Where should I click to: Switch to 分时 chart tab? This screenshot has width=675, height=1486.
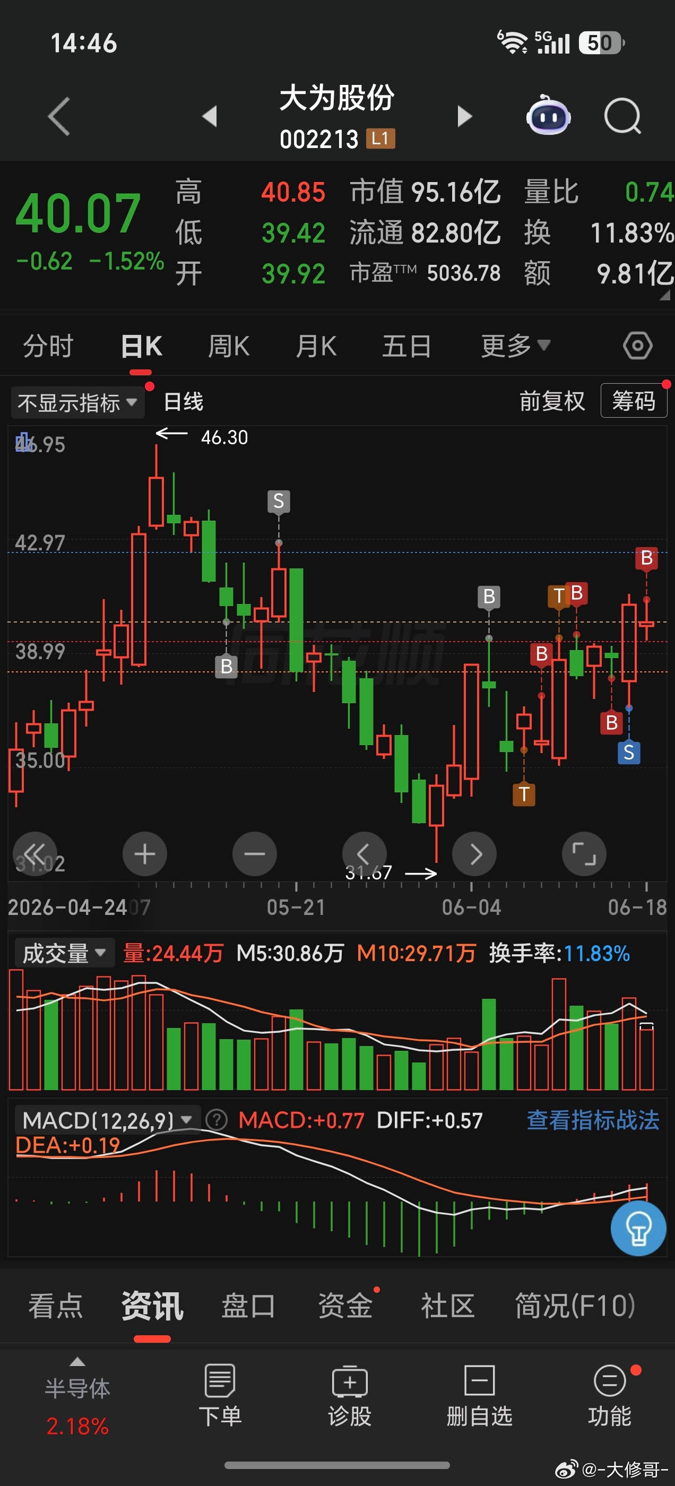pyautogui.click(x=48, y=346)
